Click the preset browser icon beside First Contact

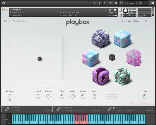5,21
